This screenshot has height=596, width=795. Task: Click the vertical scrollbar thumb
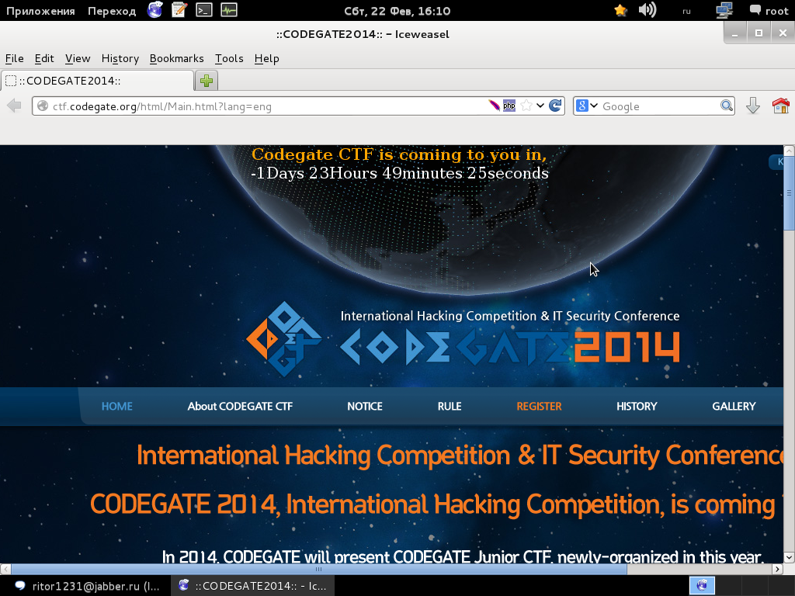click(x=789, y=192)
